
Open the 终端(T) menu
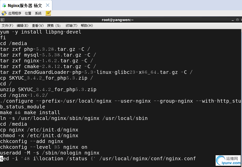(71, 26)
